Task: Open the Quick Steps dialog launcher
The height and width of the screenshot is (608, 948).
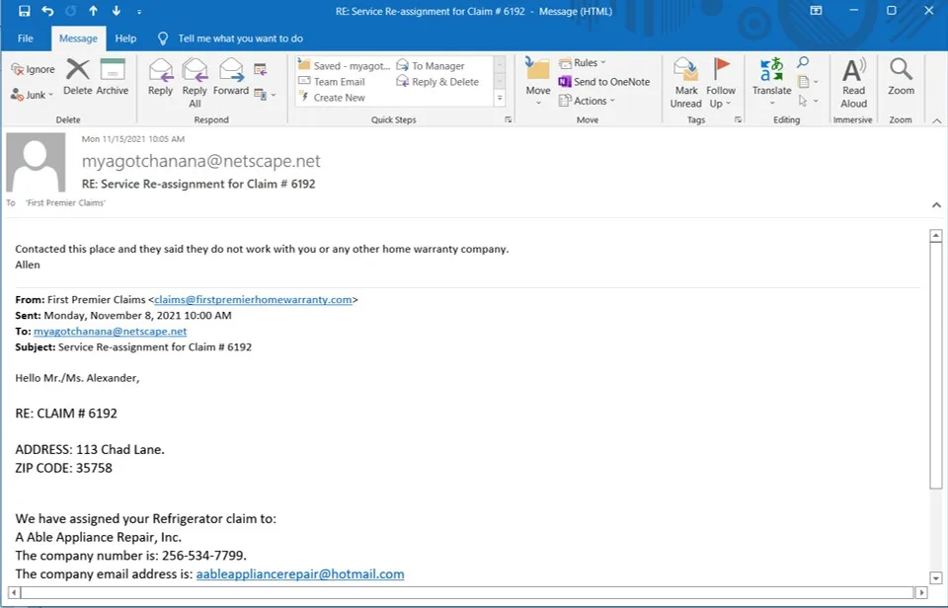Action: point(508,119)
